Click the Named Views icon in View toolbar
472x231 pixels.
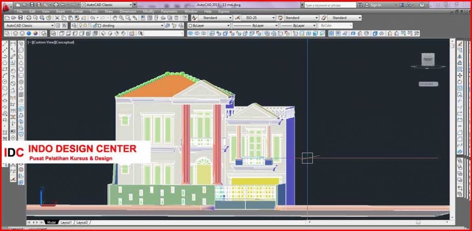point(53,34)
